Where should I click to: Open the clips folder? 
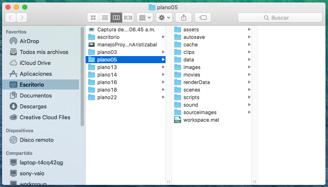(212, 52)
